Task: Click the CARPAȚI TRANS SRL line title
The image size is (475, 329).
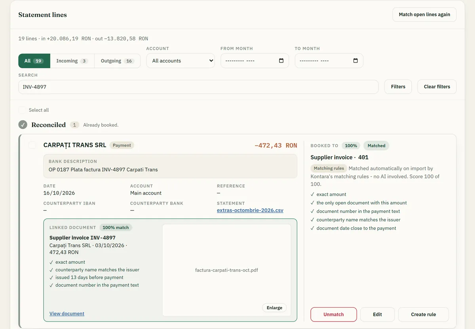Action: point(75,145)
